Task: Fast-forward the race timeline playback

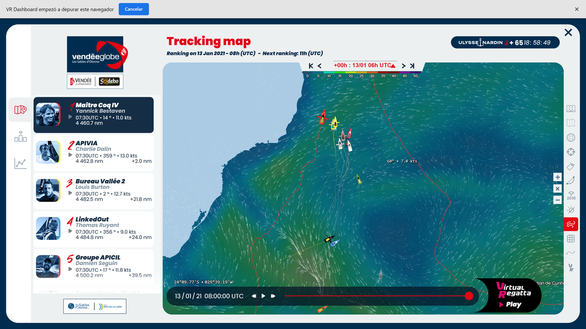Action: pos(273,296)
